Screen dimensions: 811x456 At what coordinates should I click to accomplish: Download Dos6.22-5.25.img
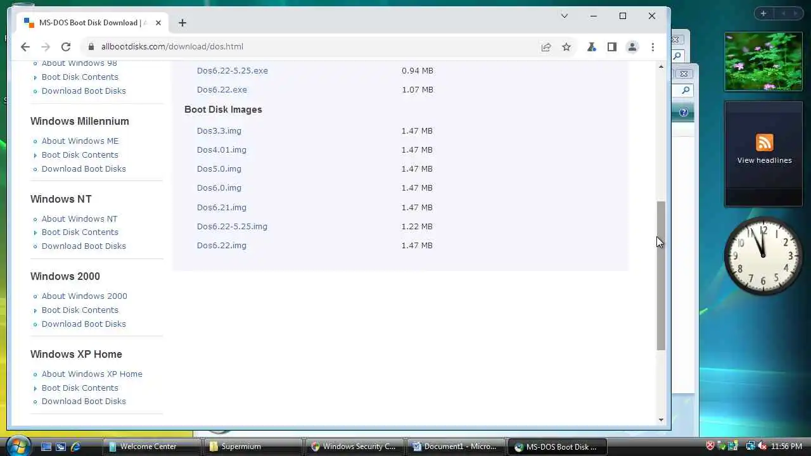(x=232, y=226)
